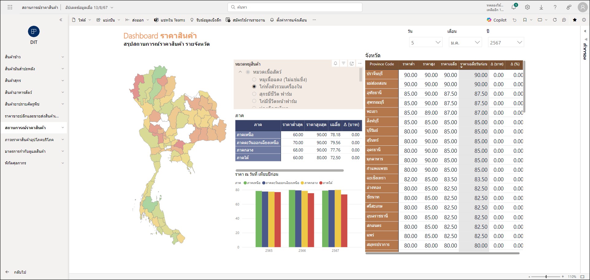Image resolution: width=590 pixels, height=280 pixels.
Task: Click the กลับไป back link
Action: (x=16, y=272)
